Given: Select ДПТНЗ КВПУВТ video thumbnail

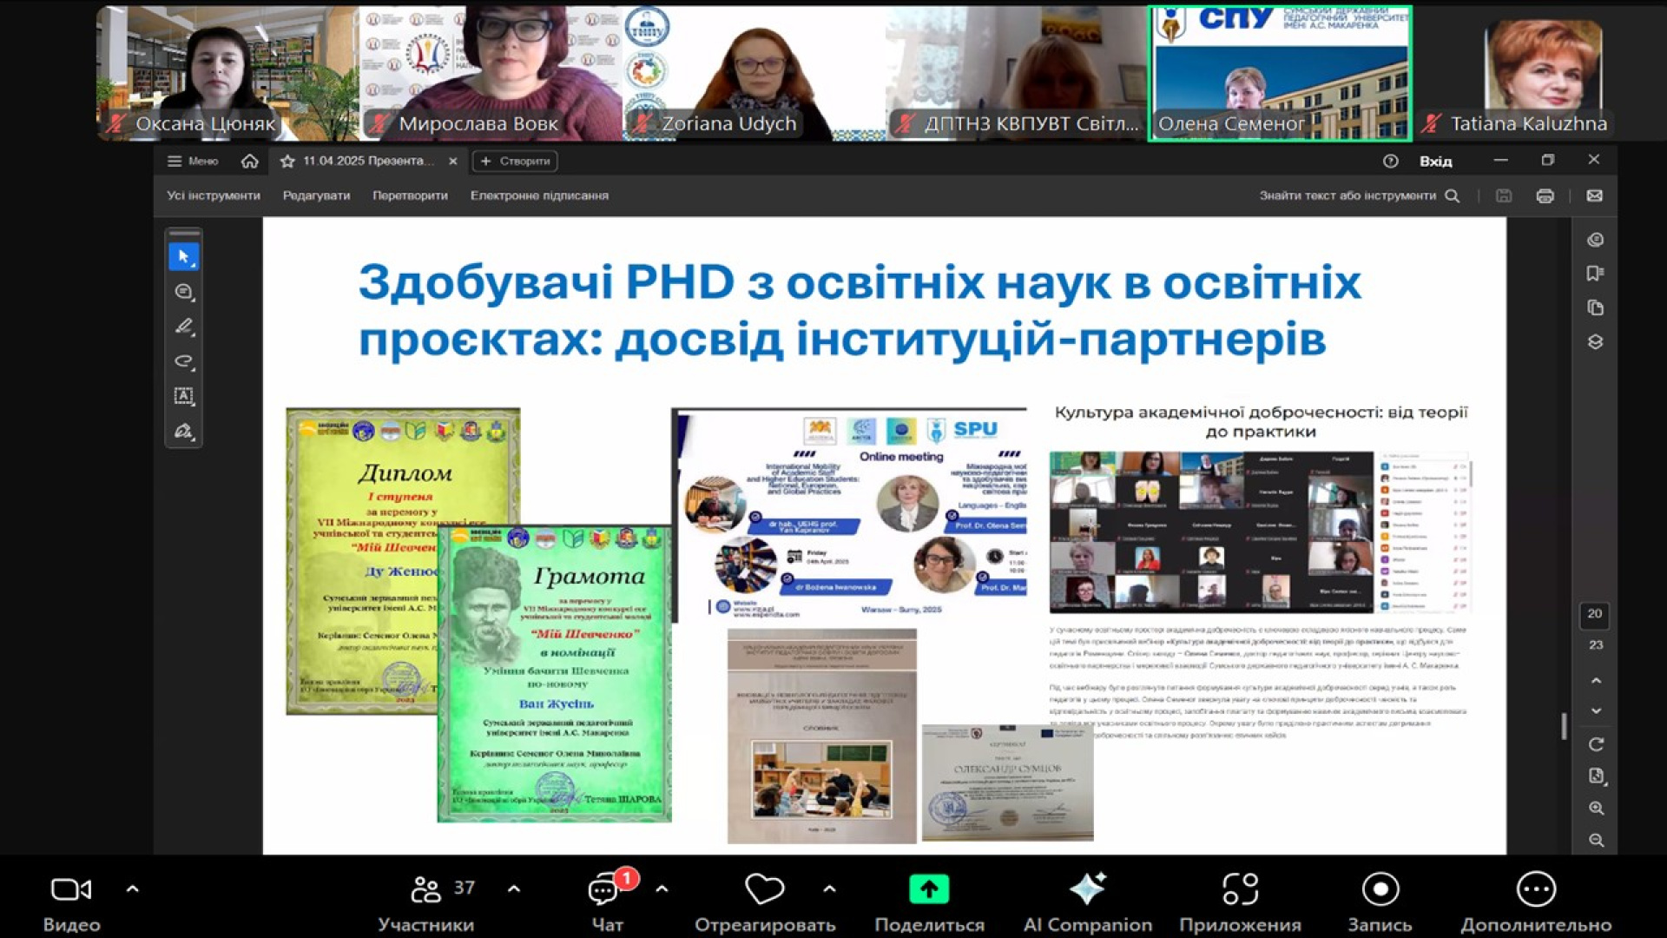Looking at the screenshot, I should tap(1017, 73).
